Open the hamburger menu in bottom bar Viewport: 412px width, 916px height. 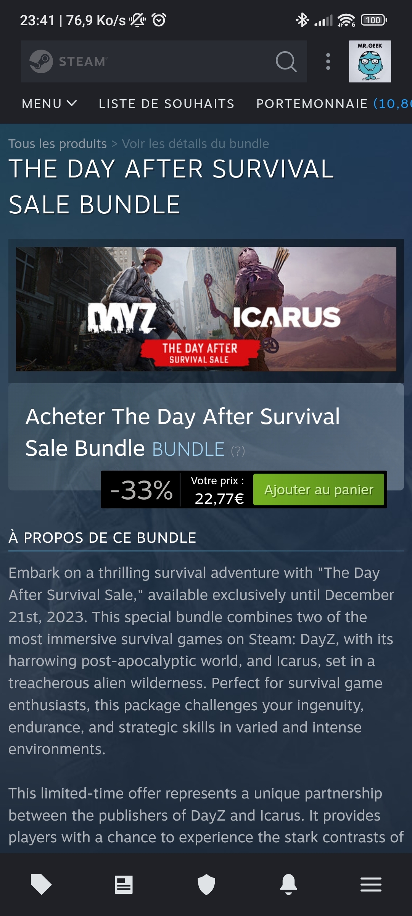pyautogui.click(x=371, y=884)
